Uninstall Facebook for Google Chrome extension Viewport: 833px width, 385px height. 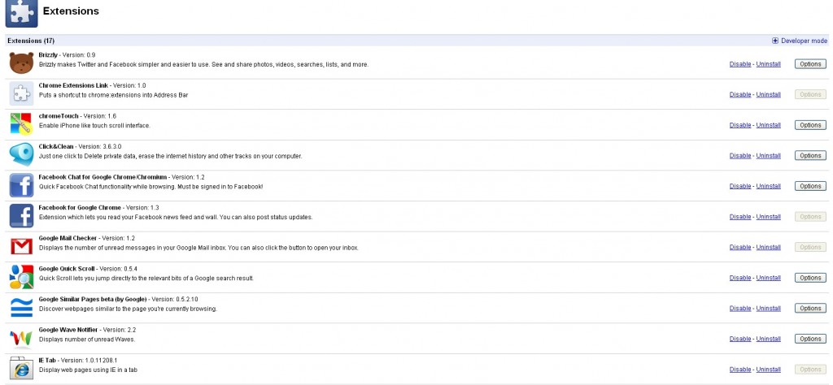point(768,217)
